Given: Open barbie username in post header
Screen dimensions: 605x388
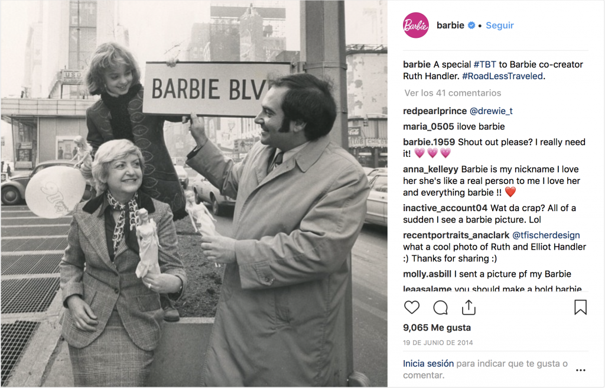Looking at the screenshot, I should [450, 25].
